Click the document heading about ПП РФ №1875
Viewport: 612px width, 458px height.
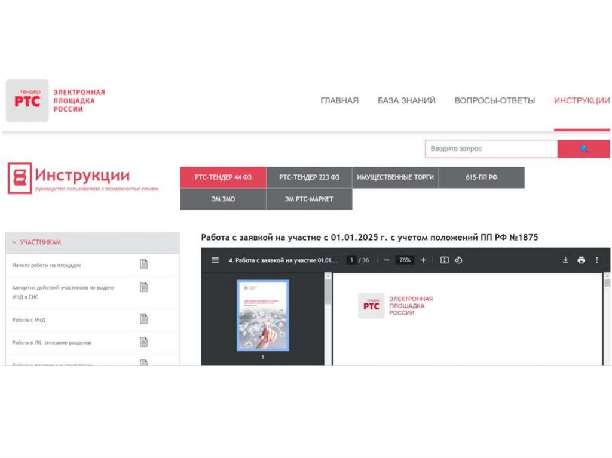[369, 238]
